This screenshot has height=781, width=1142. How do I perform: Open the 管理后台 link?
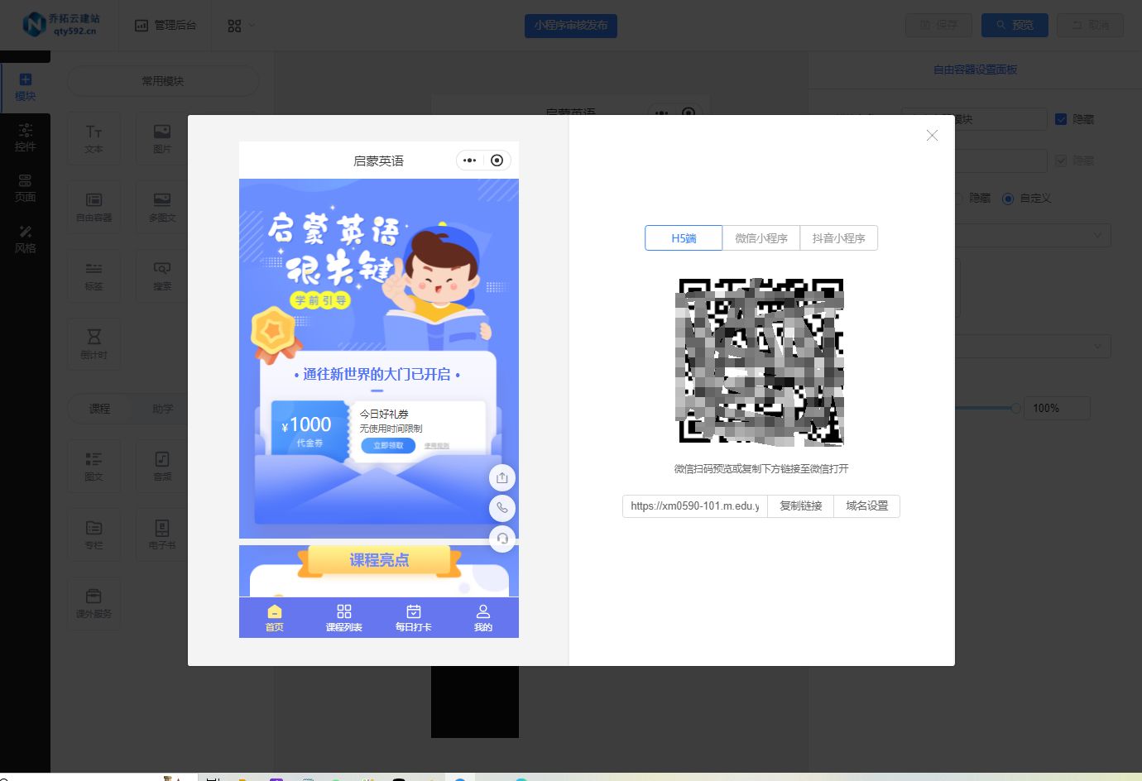tap(166, 26)
